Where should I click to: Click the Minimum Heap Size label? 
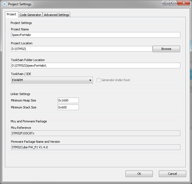point(23,100)
